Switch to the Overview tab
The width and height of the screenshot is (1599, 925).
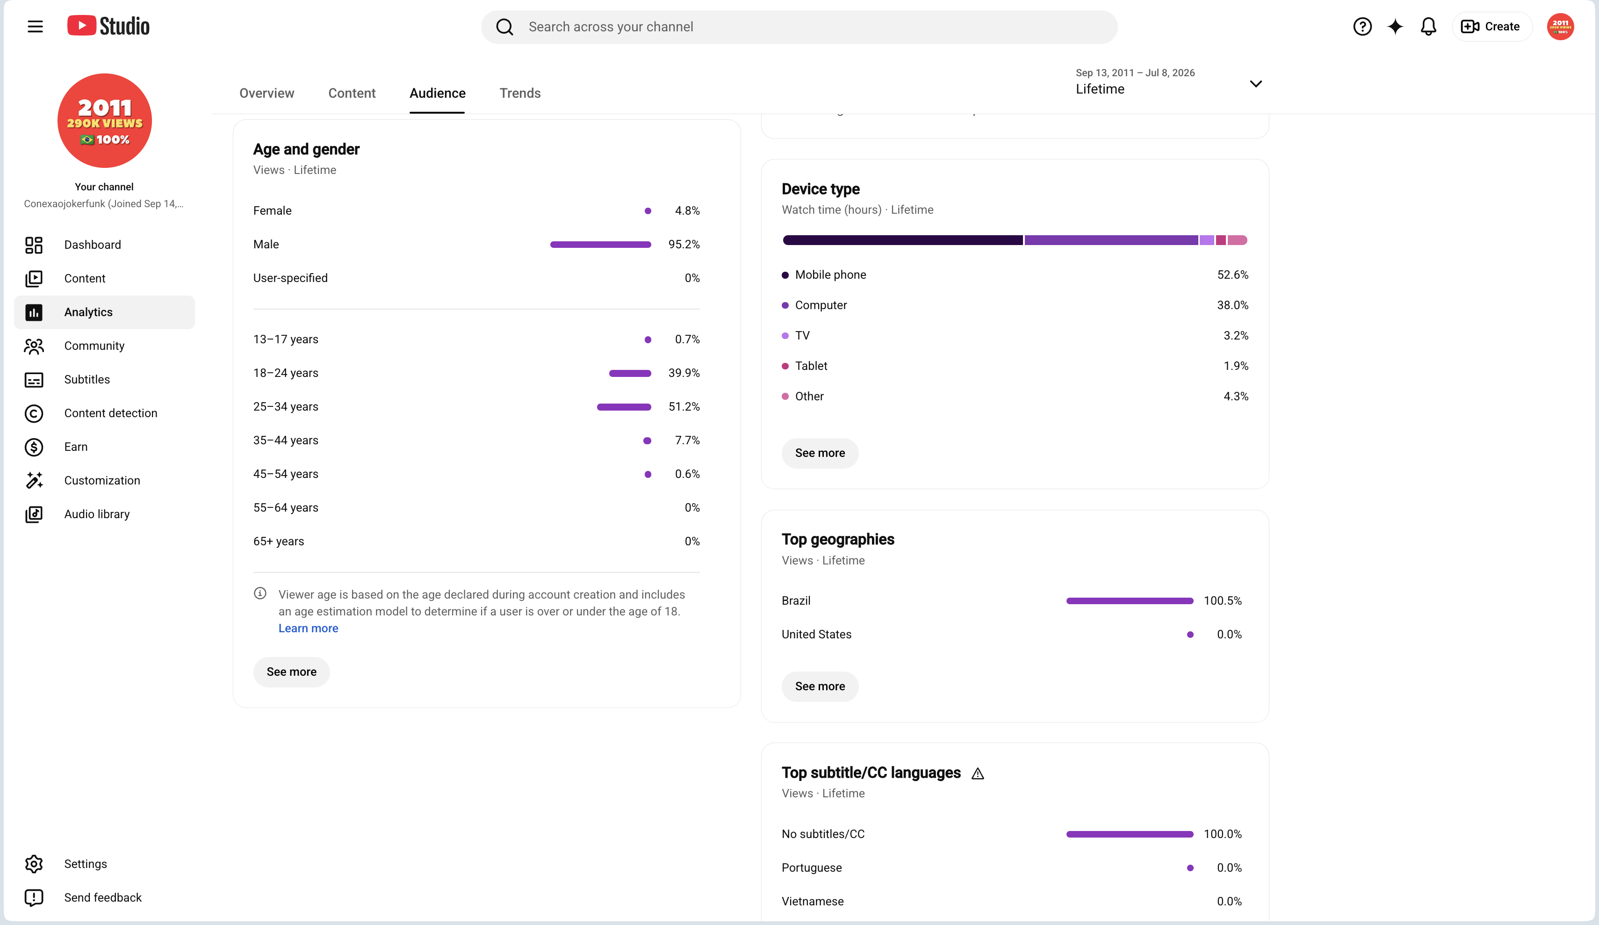[x=266, y=94]
